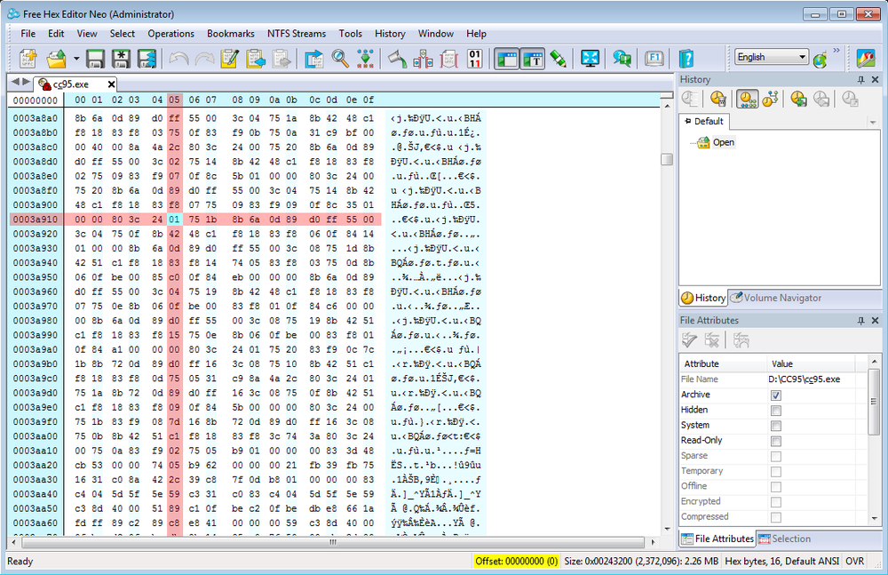This screenshot has height=575, width=888.
Task: Open the File menu
Action: (28, 34)
